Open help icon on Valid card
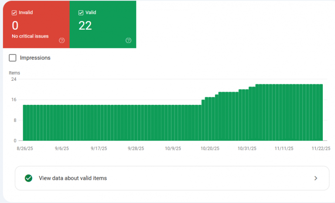This screenshot has height=203, width=335. point(128,41)
